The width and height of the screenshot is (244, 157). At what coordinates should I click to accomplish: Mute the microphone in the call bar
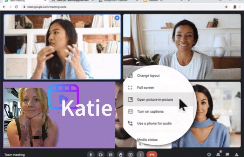(91, 154)
